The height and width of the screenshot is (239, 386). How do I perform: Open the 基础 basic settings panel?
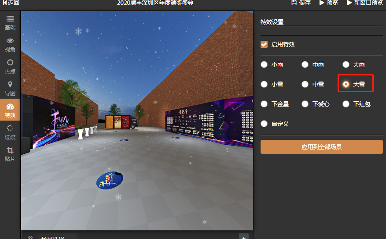[10, 23]
